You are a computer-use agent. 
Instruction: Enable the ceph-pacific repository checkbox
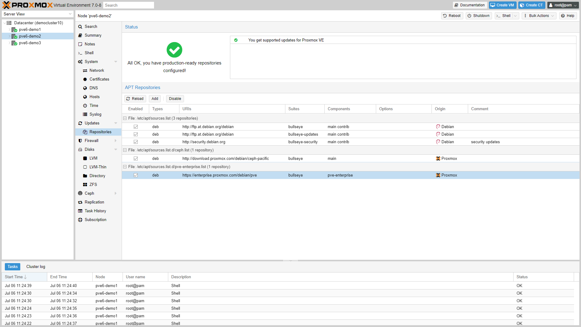[x=136, y=159]
